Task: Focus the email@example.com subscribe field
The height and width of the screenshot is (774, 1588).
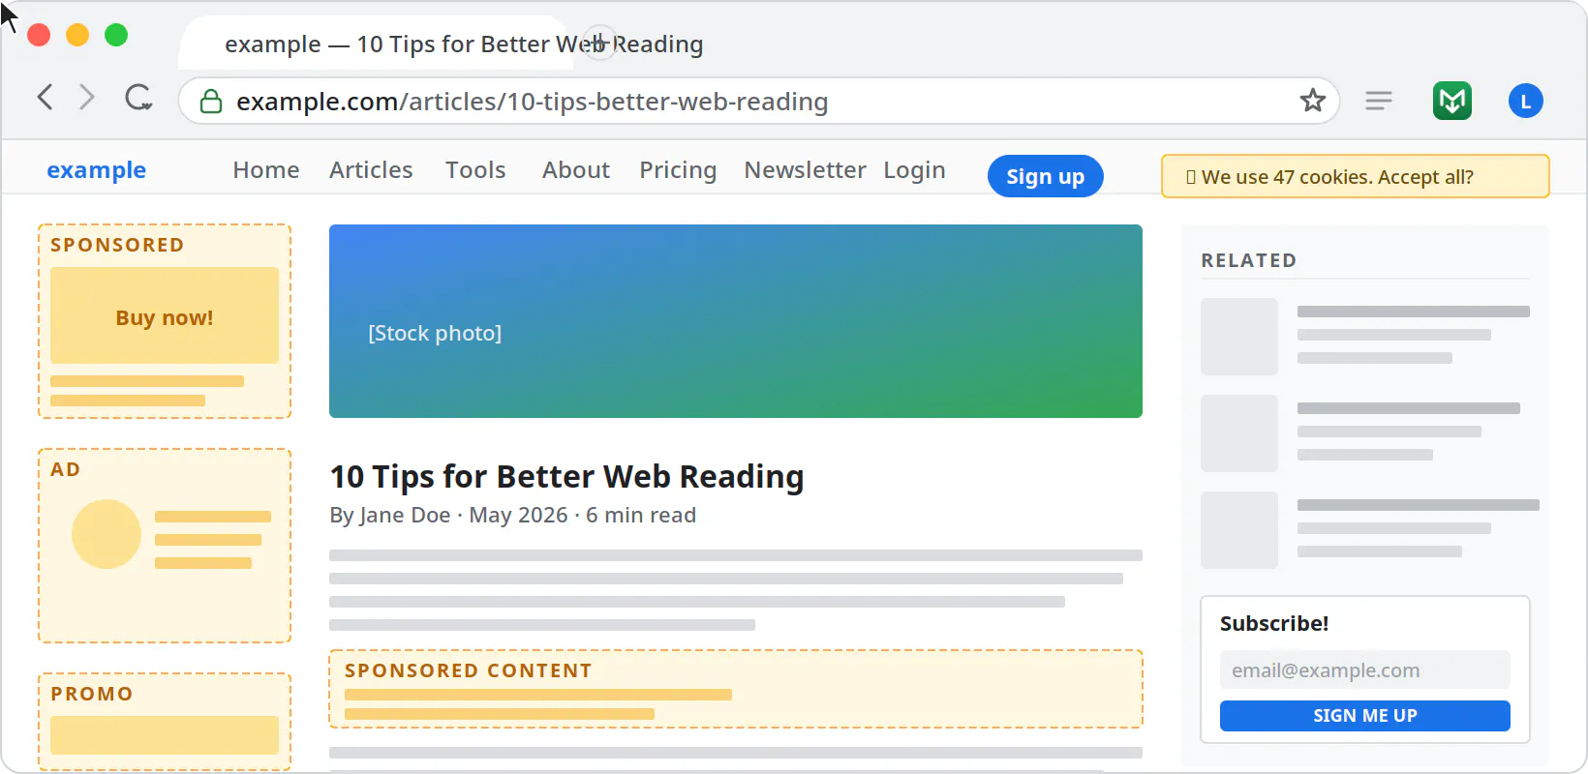Action: coord(1365,670)
